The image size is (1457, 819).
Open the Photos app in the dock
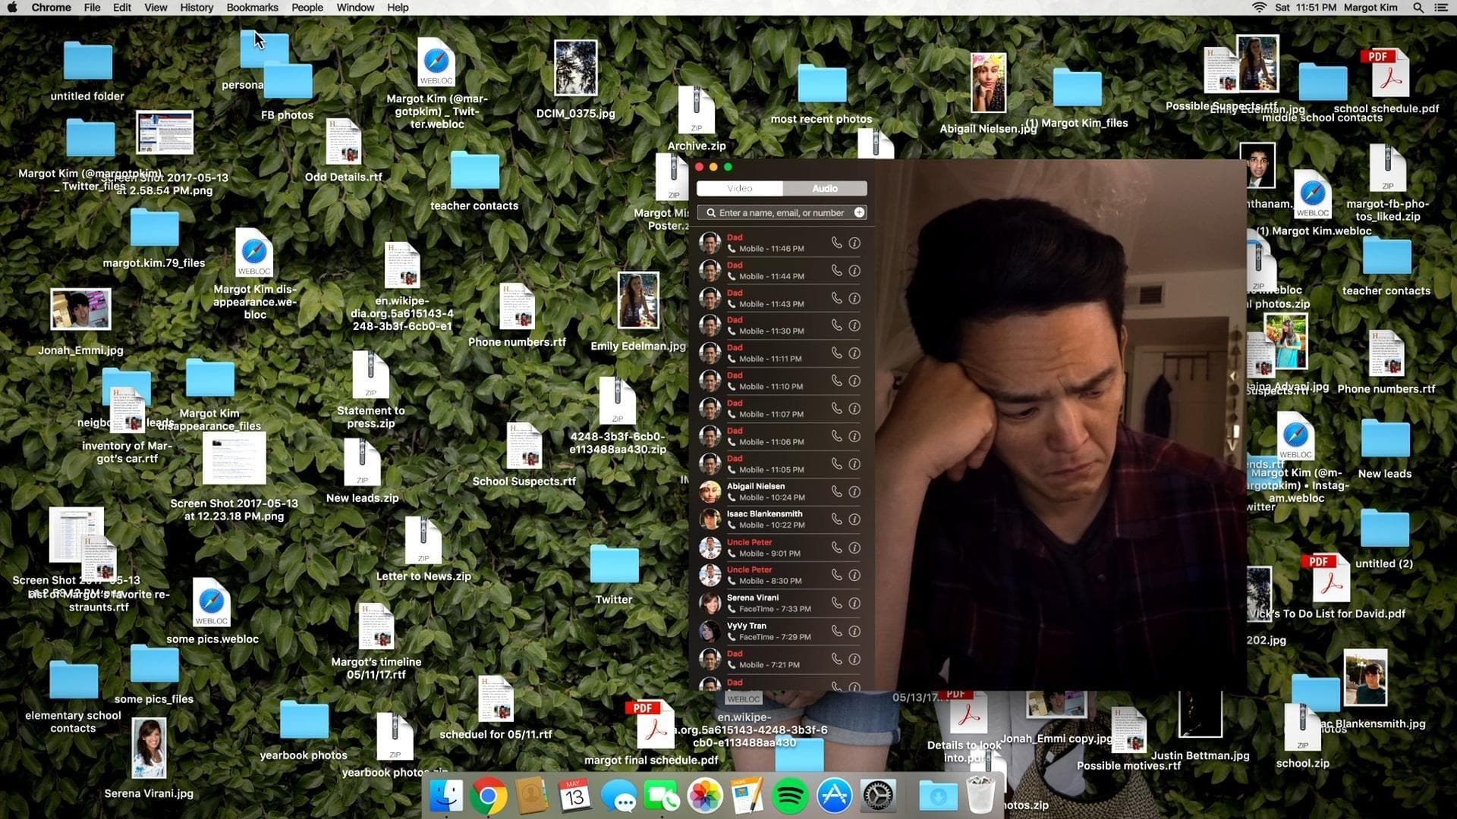[704, 795]
